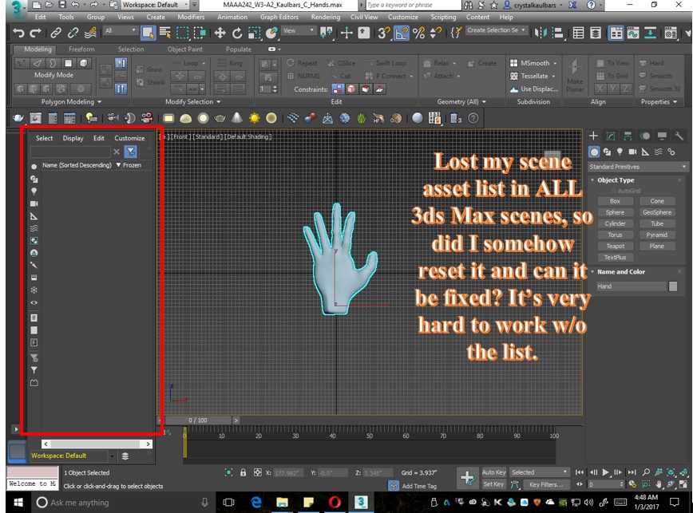The image size is (693, 513).
Task: Open the Standard Primitives dropdown
Action: point(637,167)
